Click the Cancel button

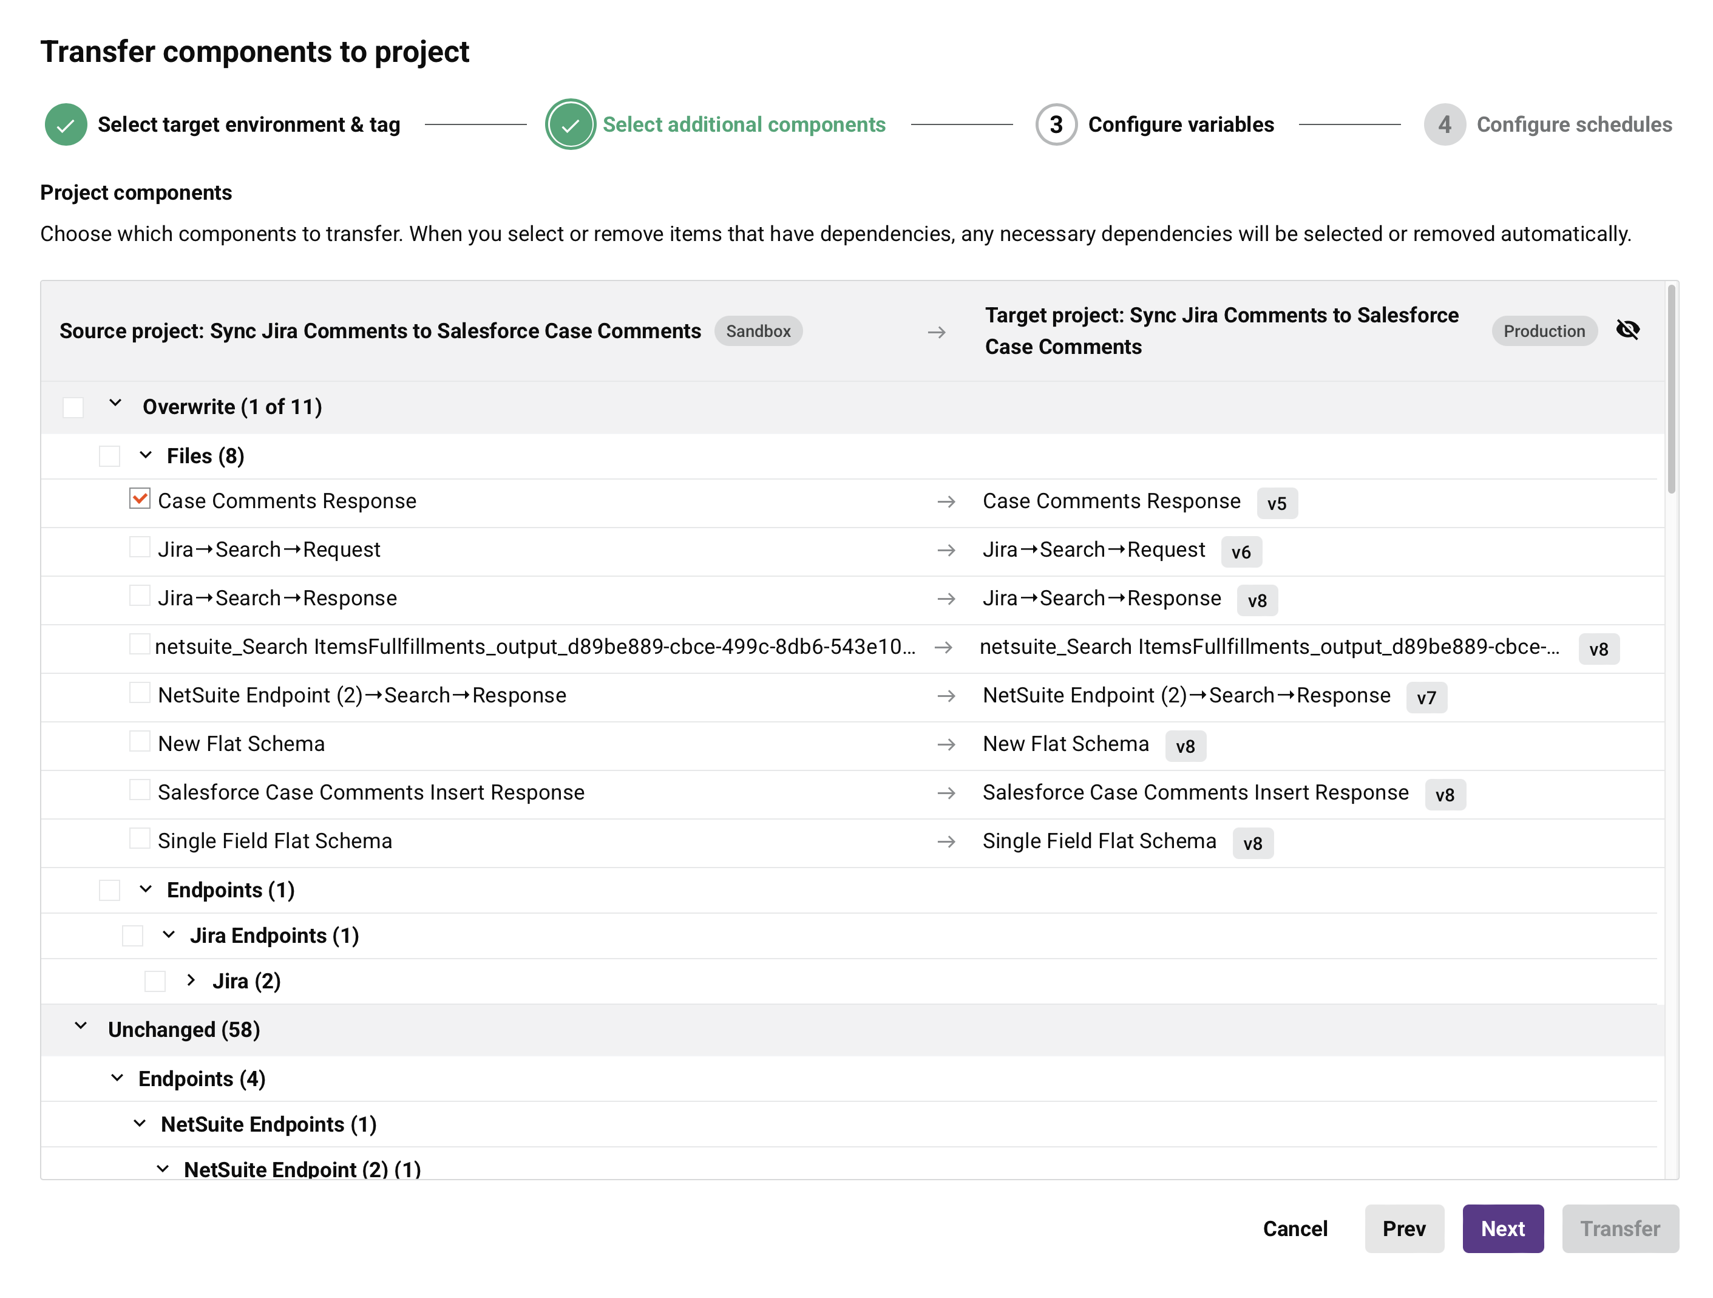coord(1294,1228)
